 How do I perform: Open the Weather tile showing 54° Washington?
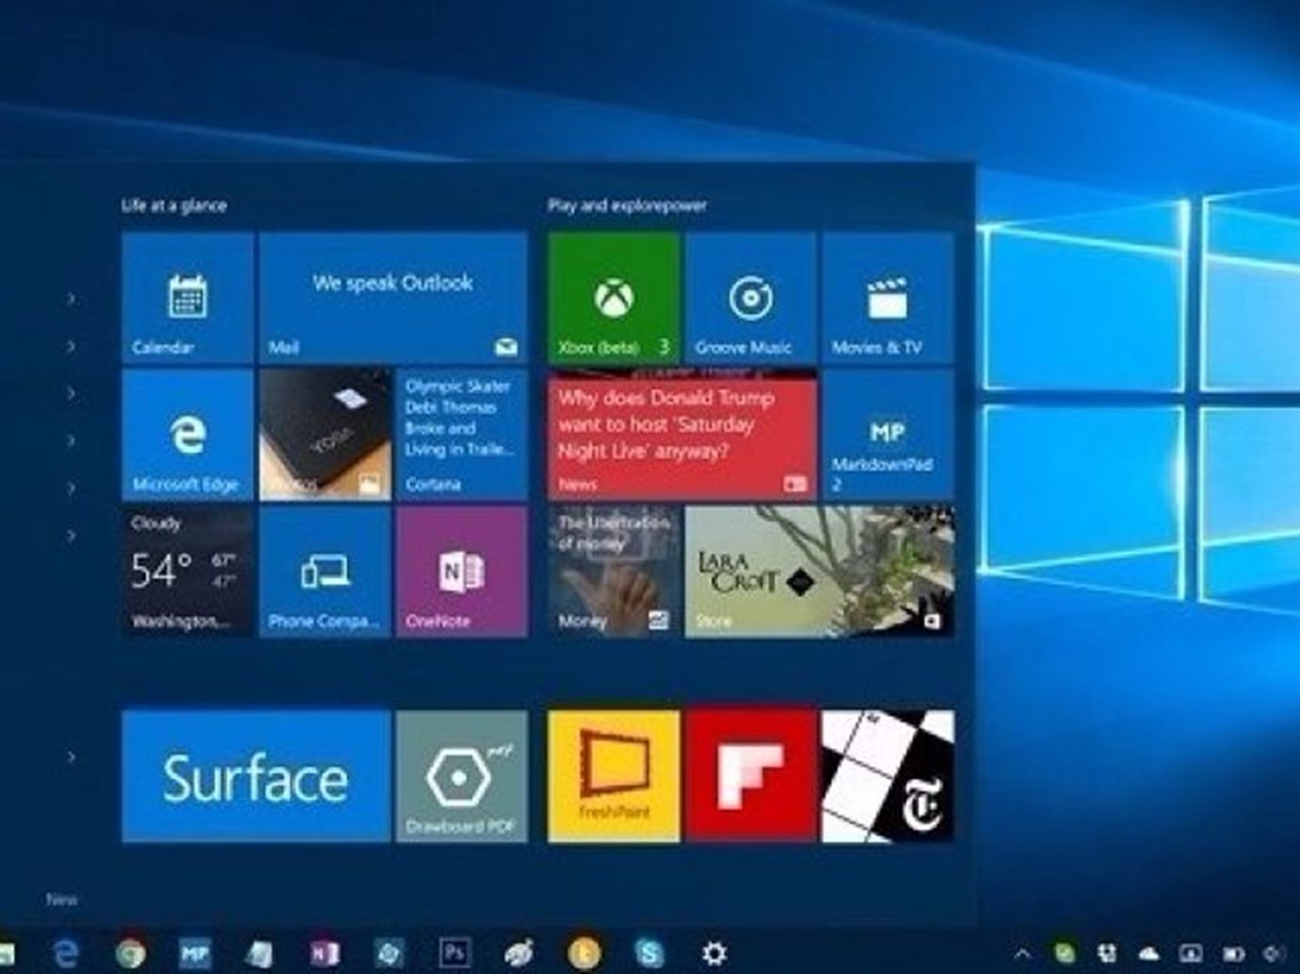(187, 572)
